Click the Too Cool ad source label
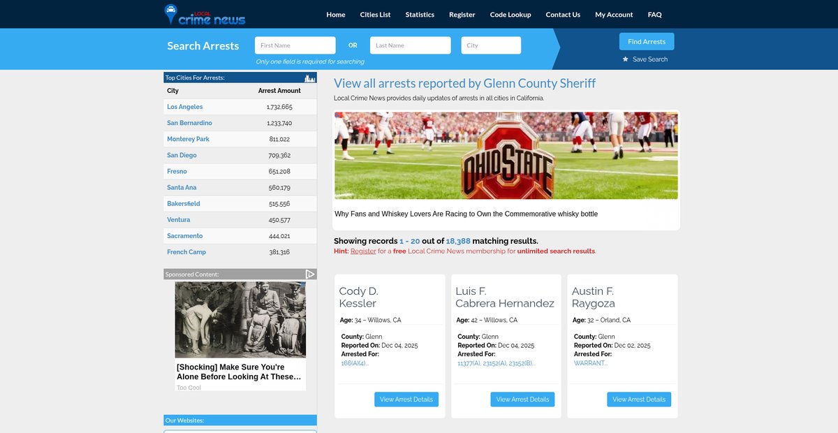The image size is (838, 433). coord(189,388)
